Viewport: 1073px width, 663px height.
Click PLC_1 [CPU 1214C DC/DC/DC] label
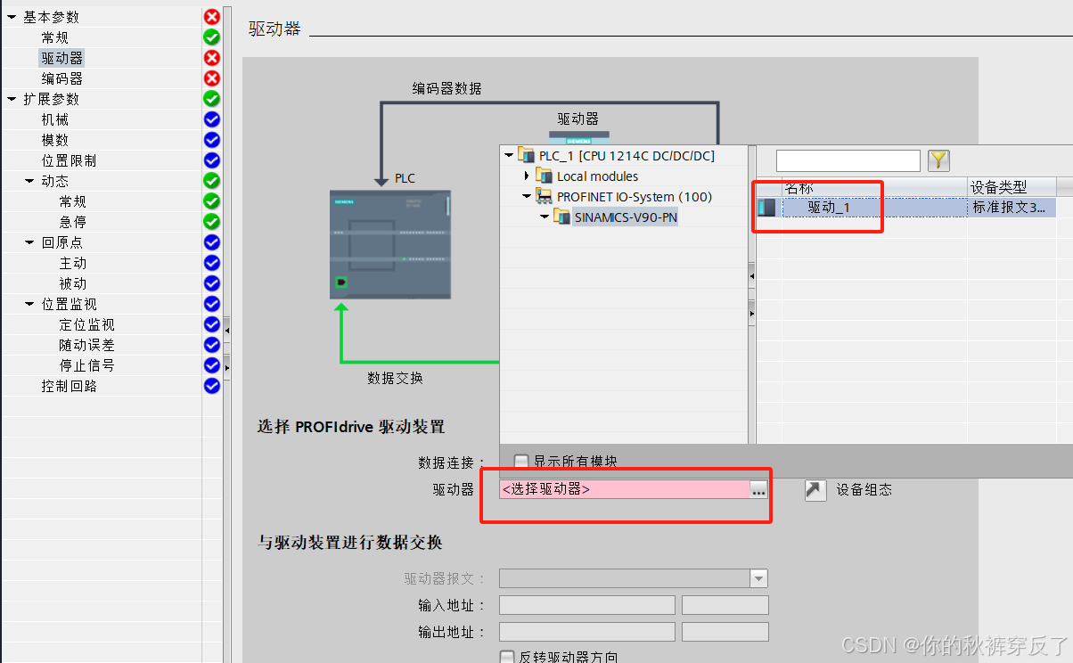pyautogui.click(x=627, y=156)
